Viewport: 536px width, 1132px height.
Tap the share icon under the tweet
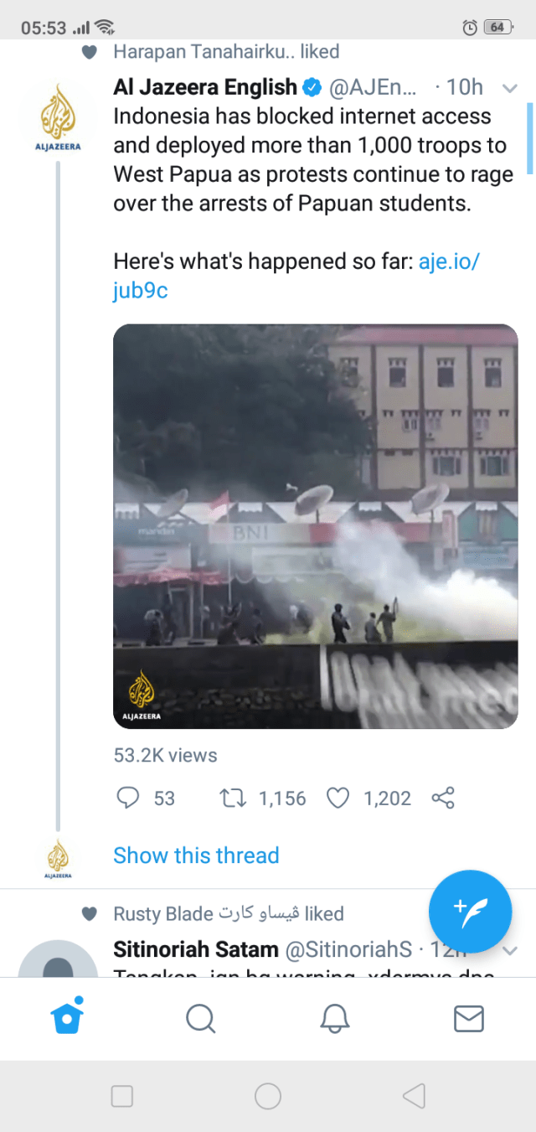click(x=443, y=798)
